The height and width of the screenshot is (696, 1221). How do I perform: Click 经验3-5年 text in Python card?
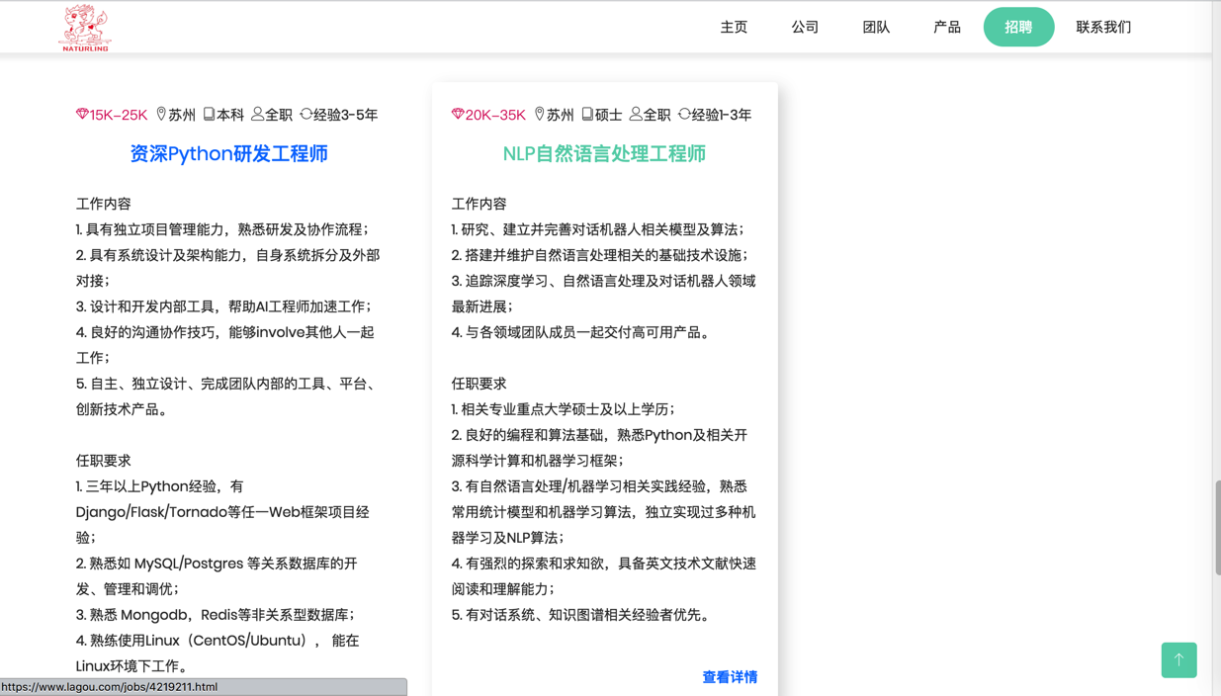click(x=346, y=116)
